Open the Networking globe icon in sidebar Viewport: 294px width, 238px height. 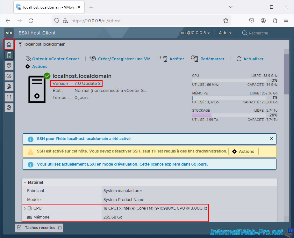[x=9, y=108]
